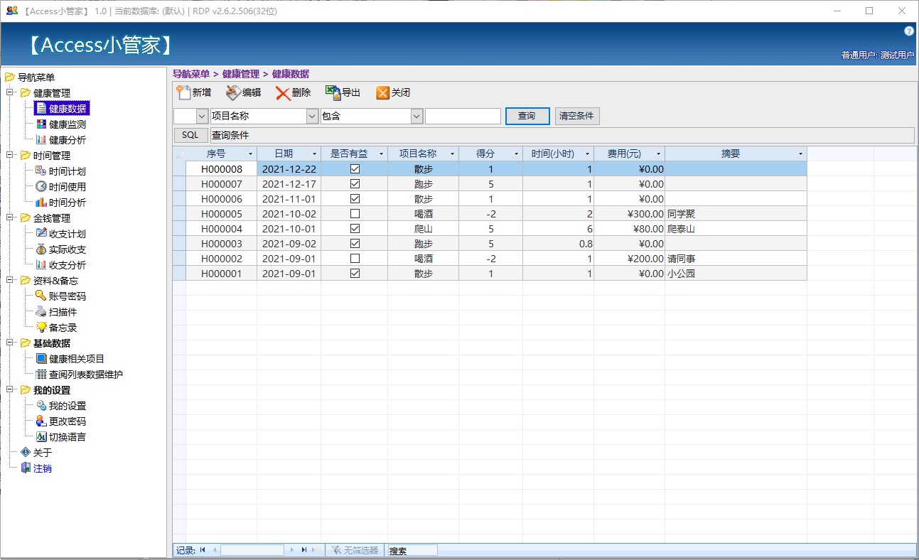Toggle 是否有益 checkbox for H000008
Screen dimensions: 919x560
point(355,169)
